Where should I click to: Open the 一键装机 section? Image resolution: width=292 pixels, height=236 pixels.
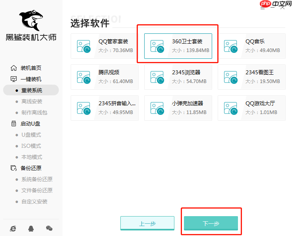pos(31,79)
